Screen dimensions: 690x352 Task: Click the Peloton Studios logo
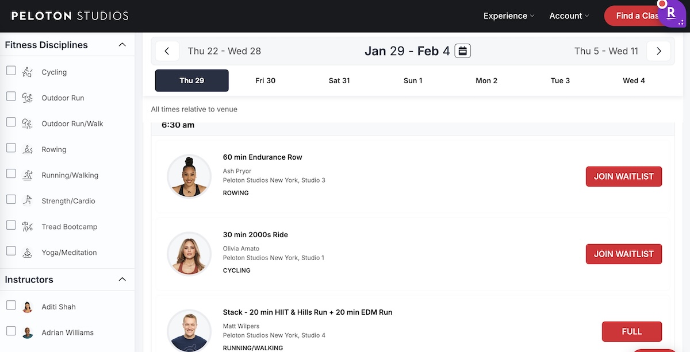(x=70, y=16)
